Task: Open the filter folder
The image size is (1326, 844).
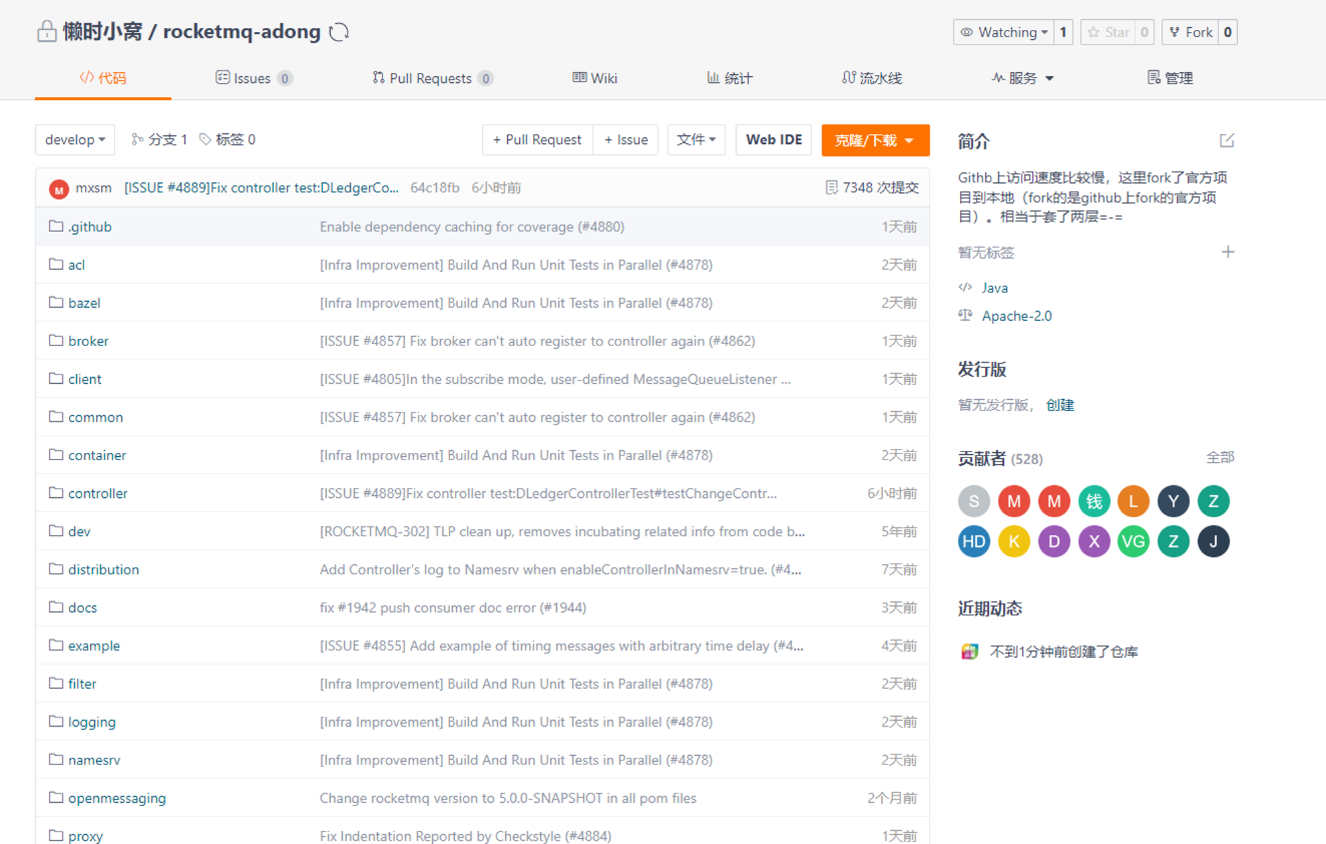Action: [82, 684]
